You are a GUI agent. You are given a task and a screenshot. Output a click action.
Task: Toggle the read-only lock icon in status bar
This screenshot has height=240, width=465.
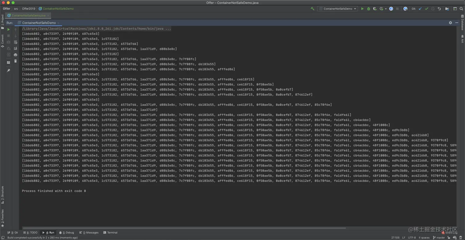[x=449, y=238]
